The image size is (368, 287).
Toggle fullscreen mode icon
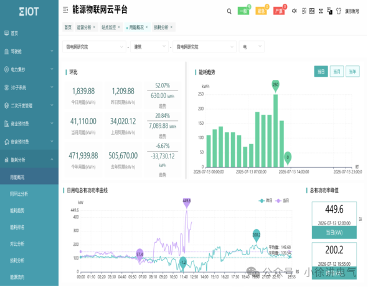[x=321, y=11]
